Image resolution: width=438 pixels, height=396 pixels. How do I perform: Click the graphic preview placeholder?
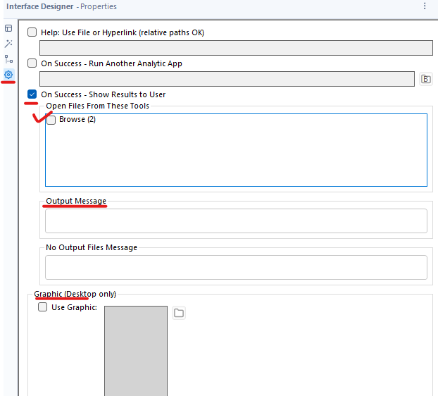tap(136, 351)
